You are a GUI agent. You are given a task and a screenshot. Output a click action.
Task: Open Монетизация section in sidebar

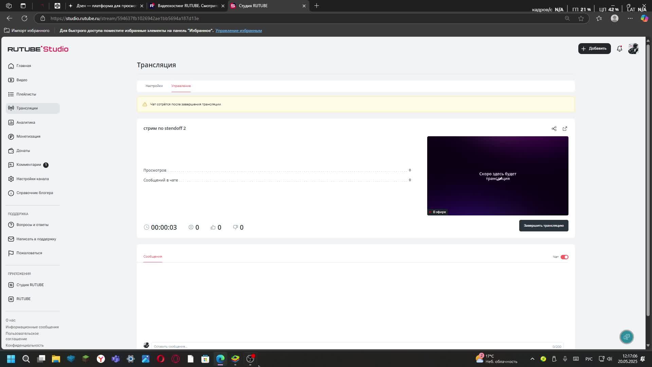point(28,136)
